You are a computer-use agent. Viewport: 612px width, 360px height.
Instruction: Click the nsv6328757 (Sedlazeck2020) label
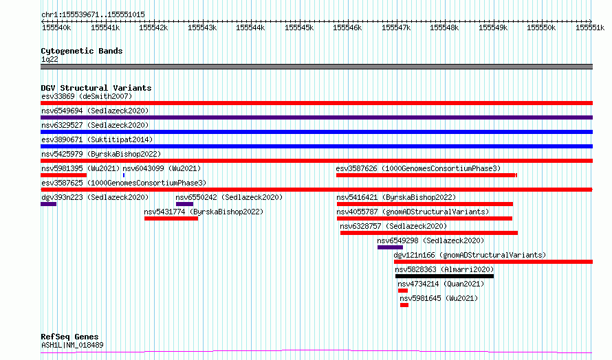click(393, 226)
